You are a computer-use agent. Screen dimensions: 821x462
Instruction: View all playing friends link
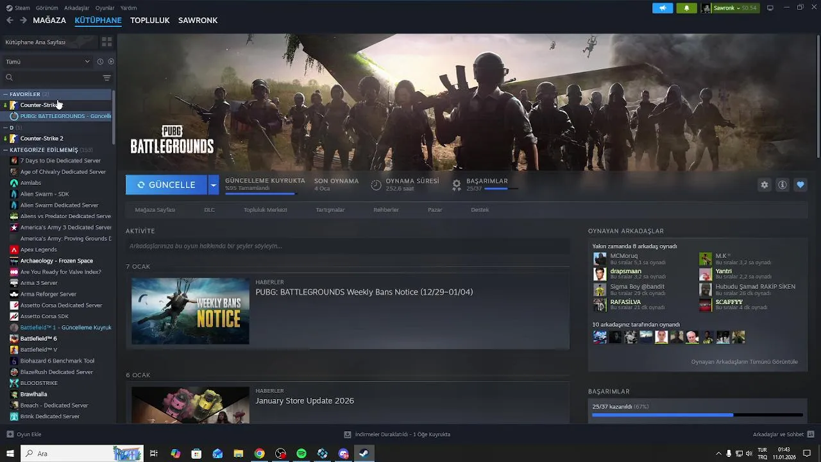point(744,362)
